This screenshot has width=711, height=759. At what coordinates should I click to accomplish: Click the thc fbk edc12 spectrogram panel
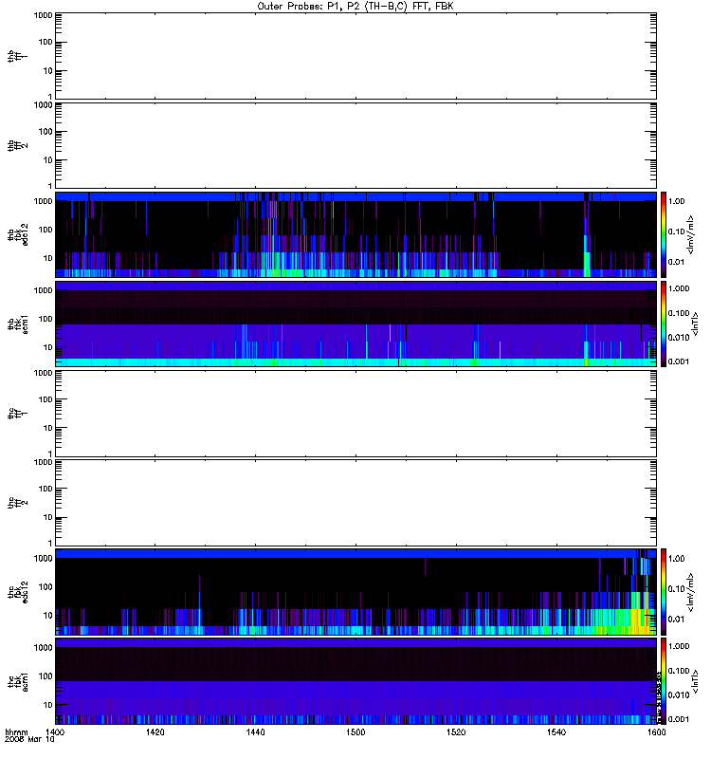(355, 591)
